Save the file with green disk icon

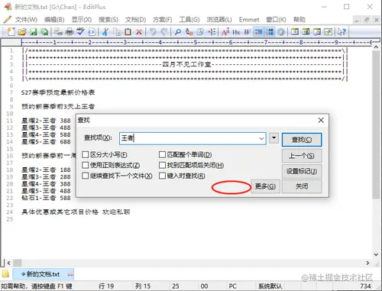[34, 32]
